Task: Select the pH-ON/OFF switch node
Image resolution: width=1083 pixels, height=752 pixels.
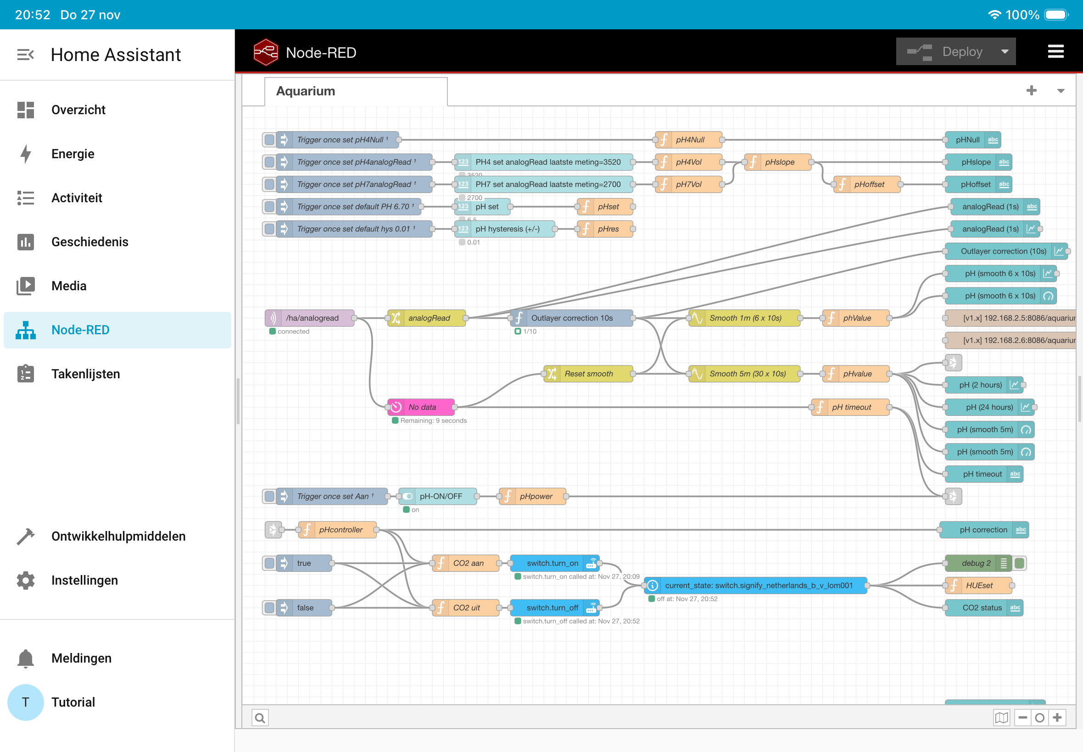Action: 440,496
